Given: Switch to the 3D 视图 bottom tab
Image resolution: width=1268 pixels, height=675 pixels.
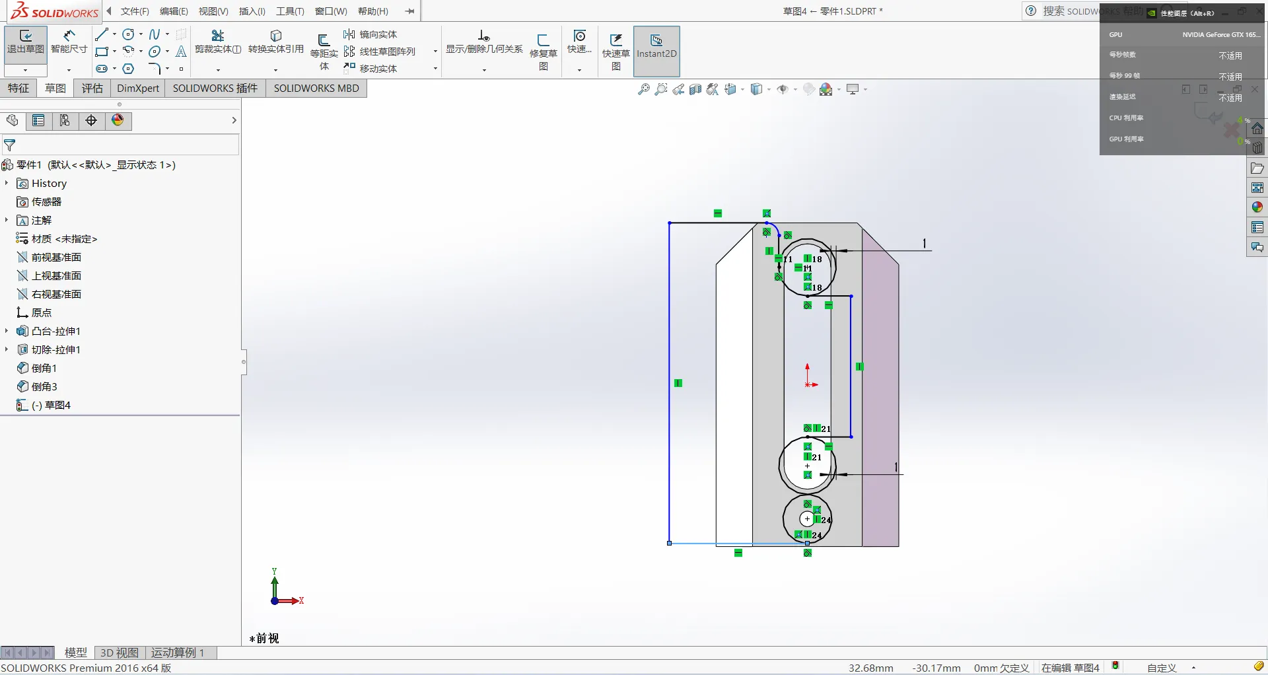Looking at the screenshot, I should (x=119, y=653).
